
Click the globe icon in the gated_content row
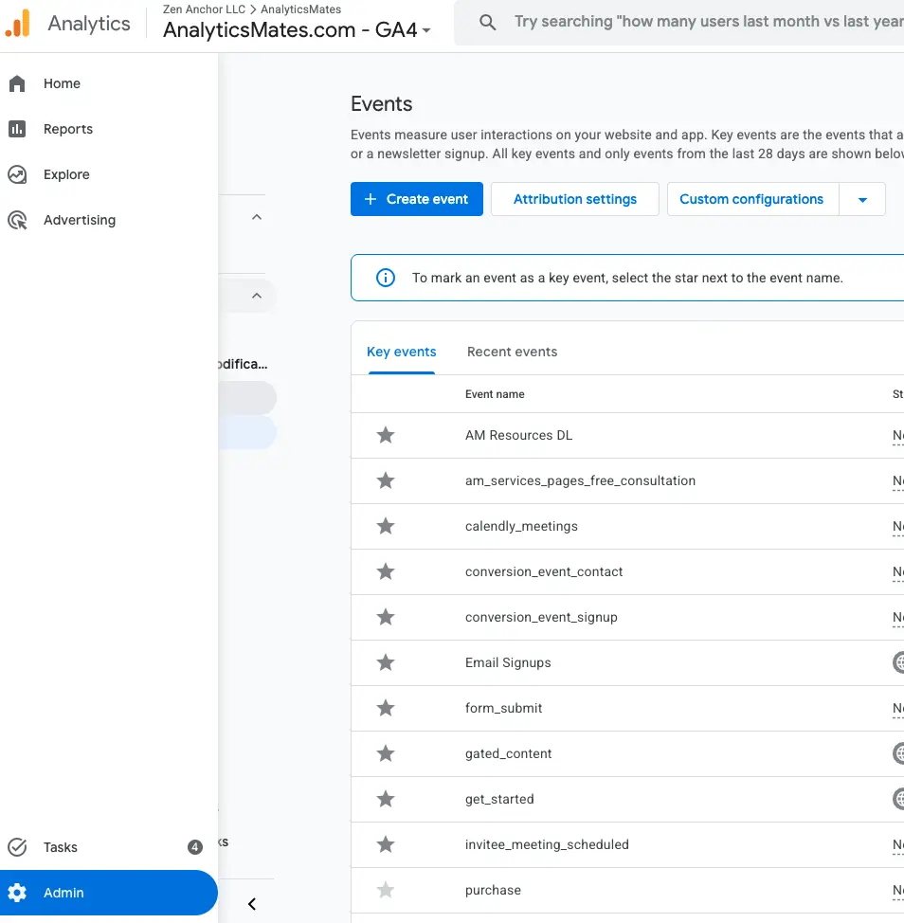click(x=898, y=753)
